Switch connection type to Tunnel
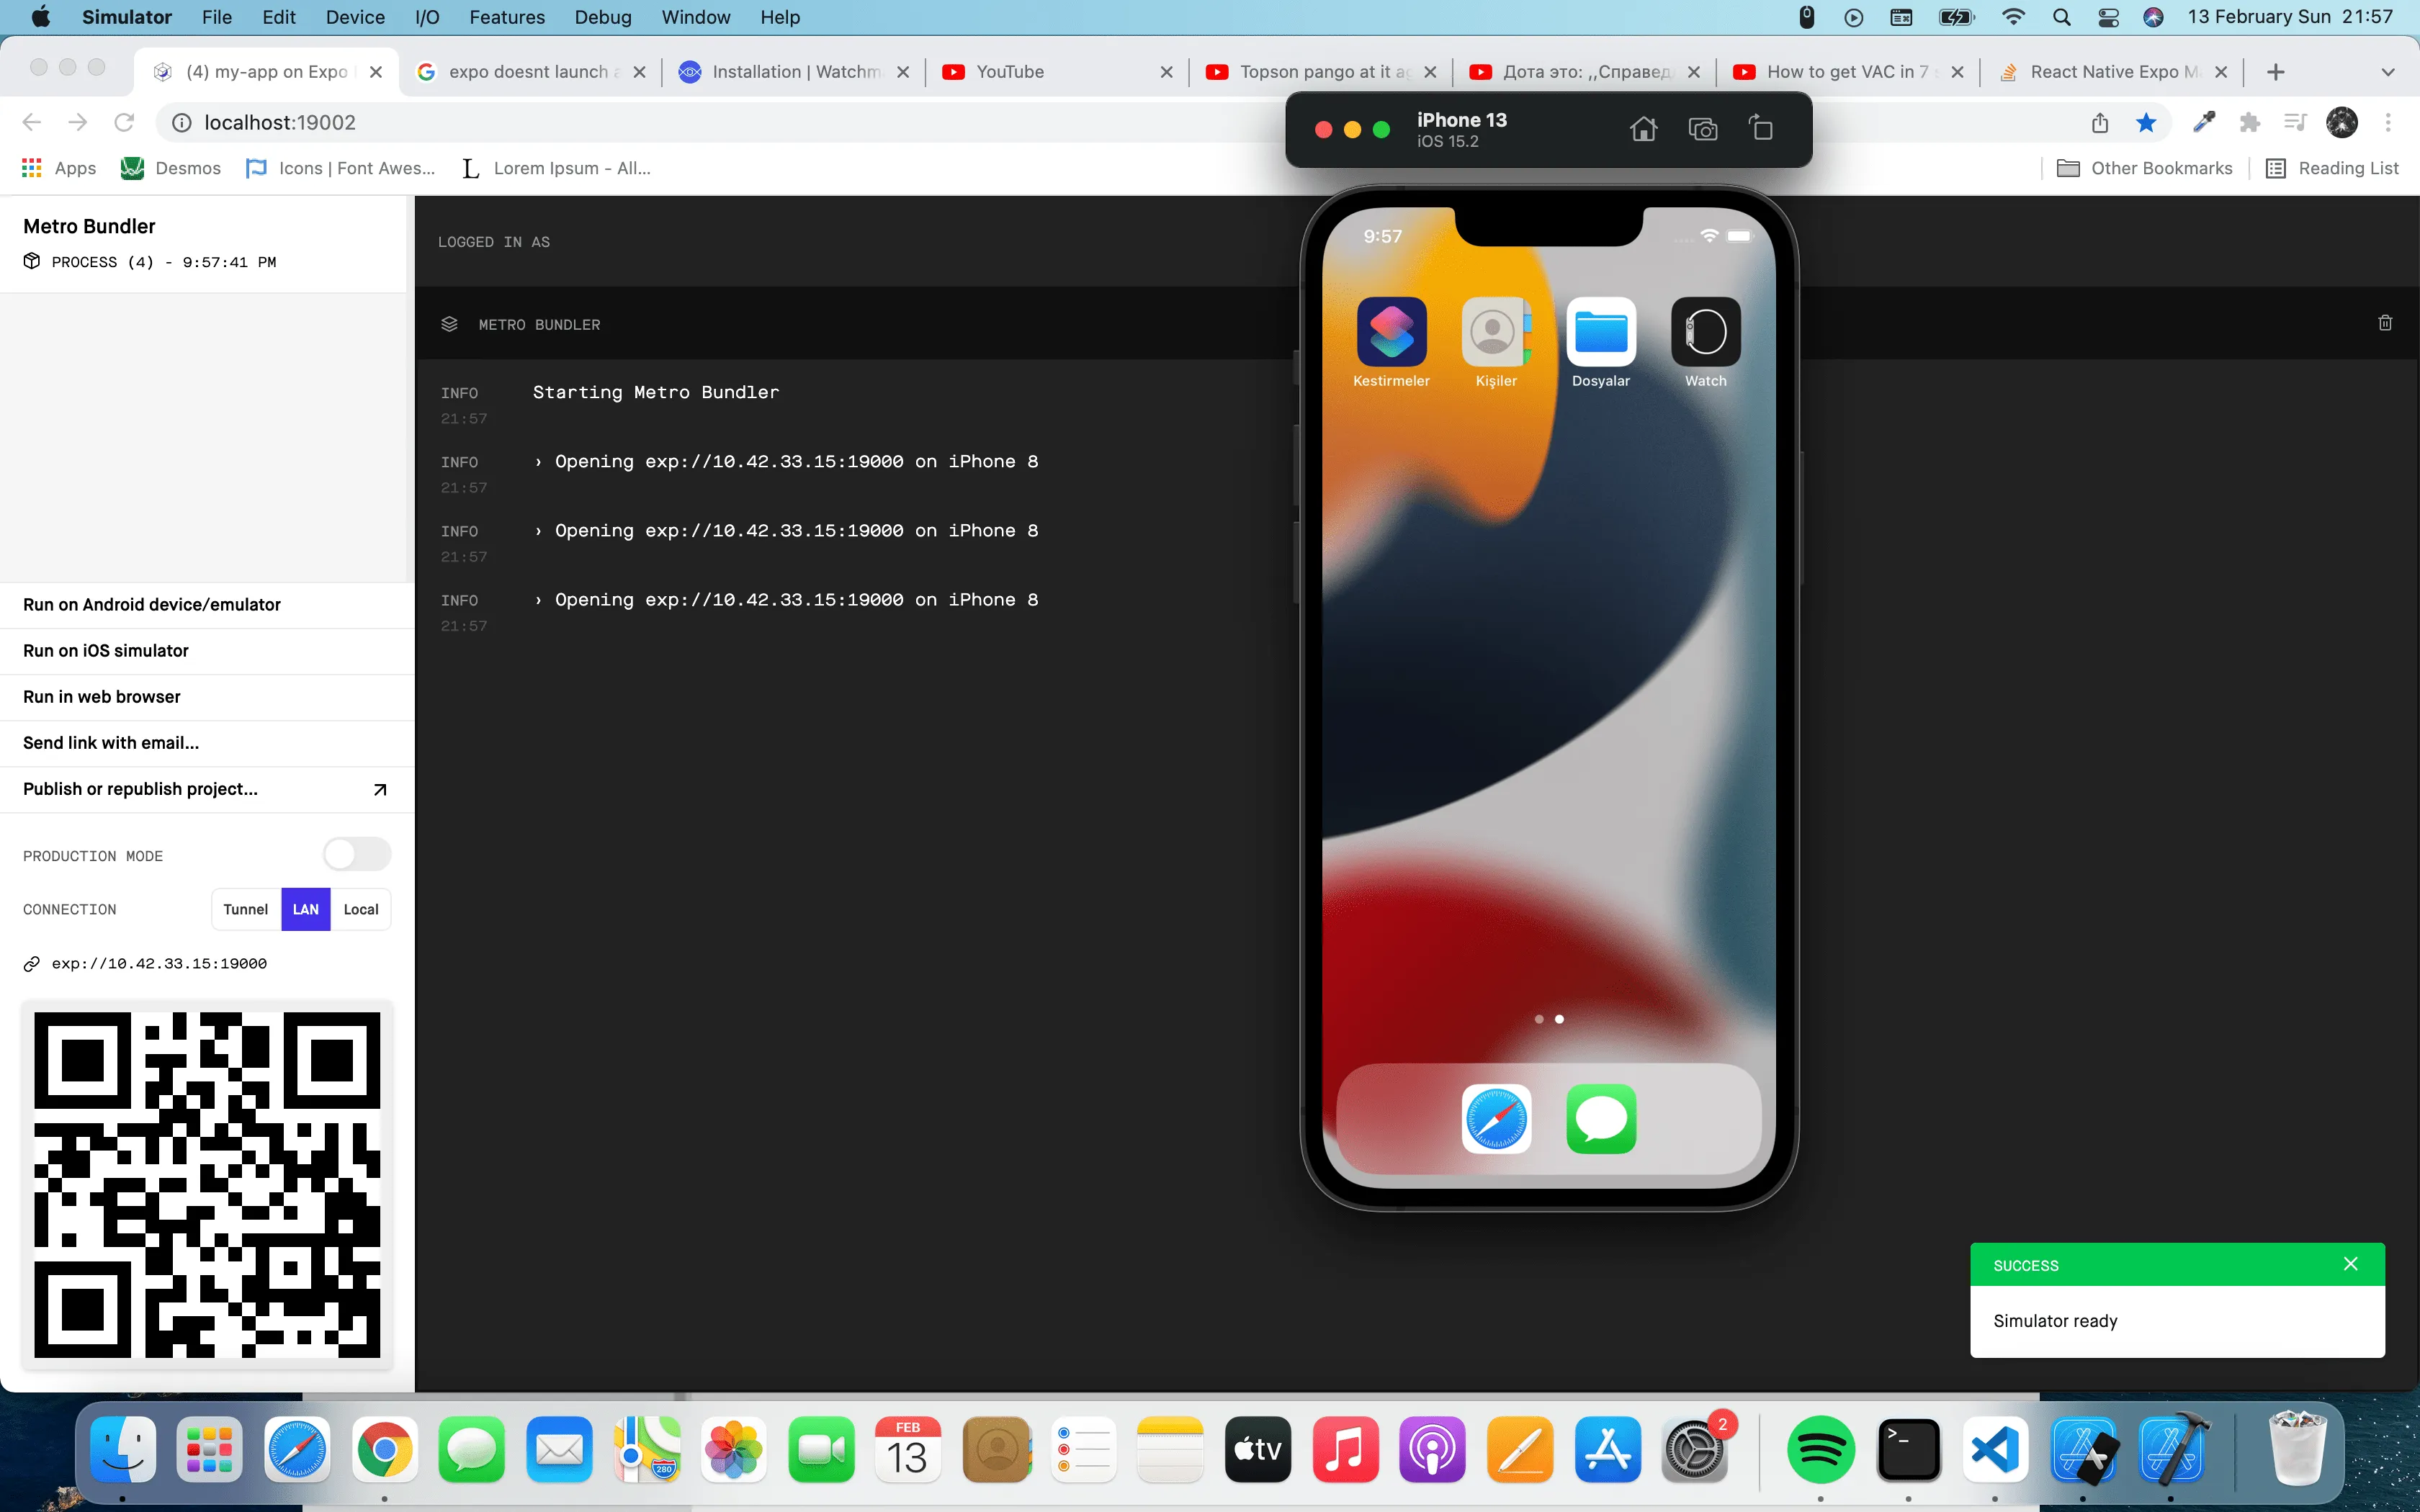 (245, 909)
